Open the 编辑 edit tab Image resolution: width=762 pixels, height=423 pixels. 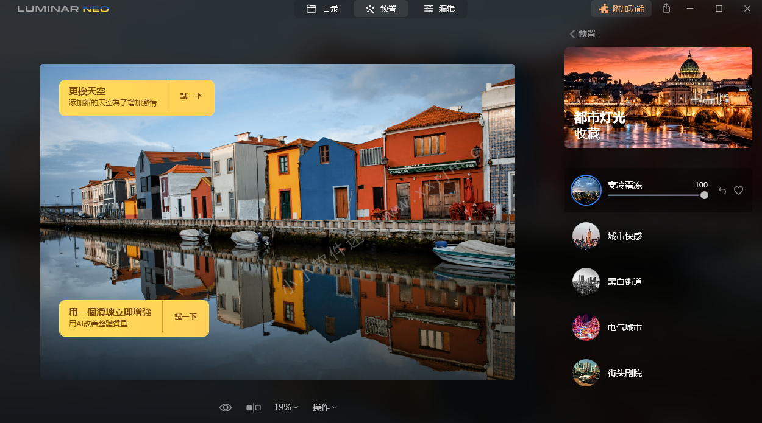click(440, 9)
